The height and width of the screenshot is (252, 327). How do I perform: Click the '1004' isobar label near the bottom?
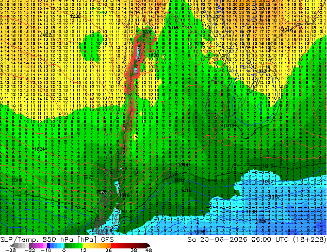(x=200, y=231)
